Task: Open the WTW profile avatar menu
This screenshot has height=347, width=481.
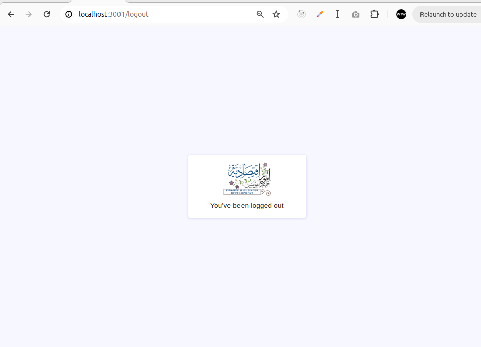Action: coord(401,14)
